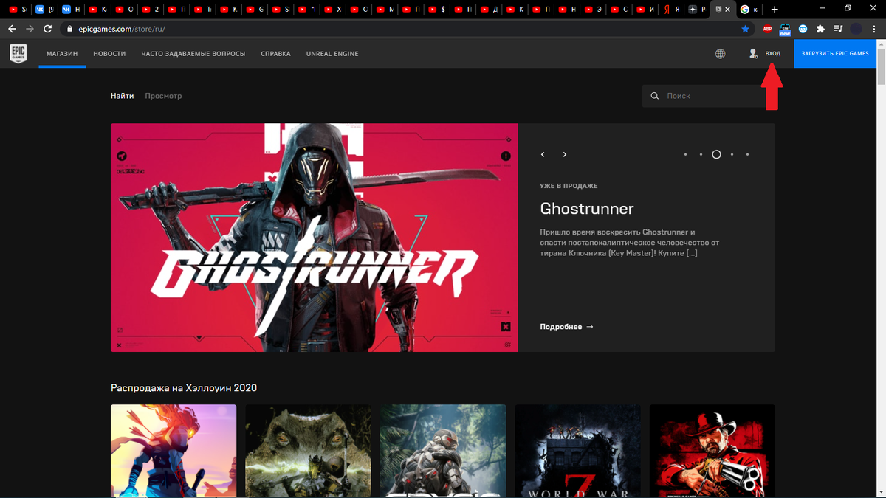Click the Подробнее link
886x498 pixels.
566,326
